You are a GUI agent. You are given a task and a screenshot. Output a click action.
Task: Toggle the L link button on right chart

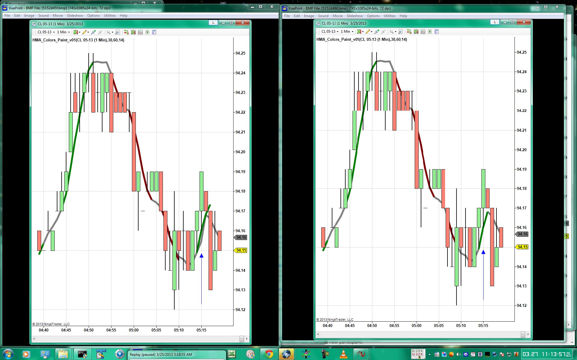[494, 22]
